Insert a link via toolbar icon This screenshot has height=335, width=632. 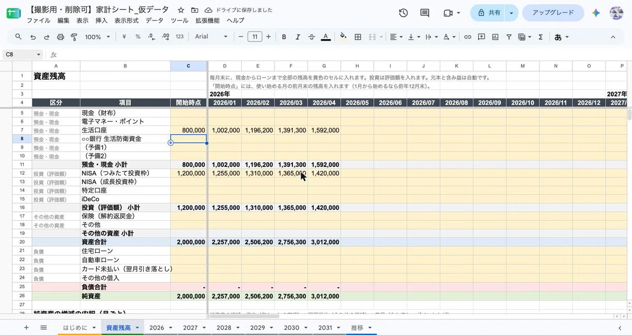coord(467,37)
